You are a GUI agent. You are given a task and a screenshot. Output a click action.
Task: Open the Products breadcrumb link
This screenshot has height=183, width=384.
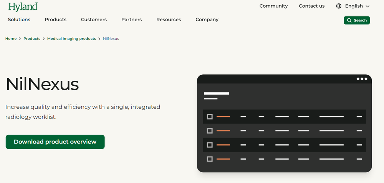click(x=32, y=39)
